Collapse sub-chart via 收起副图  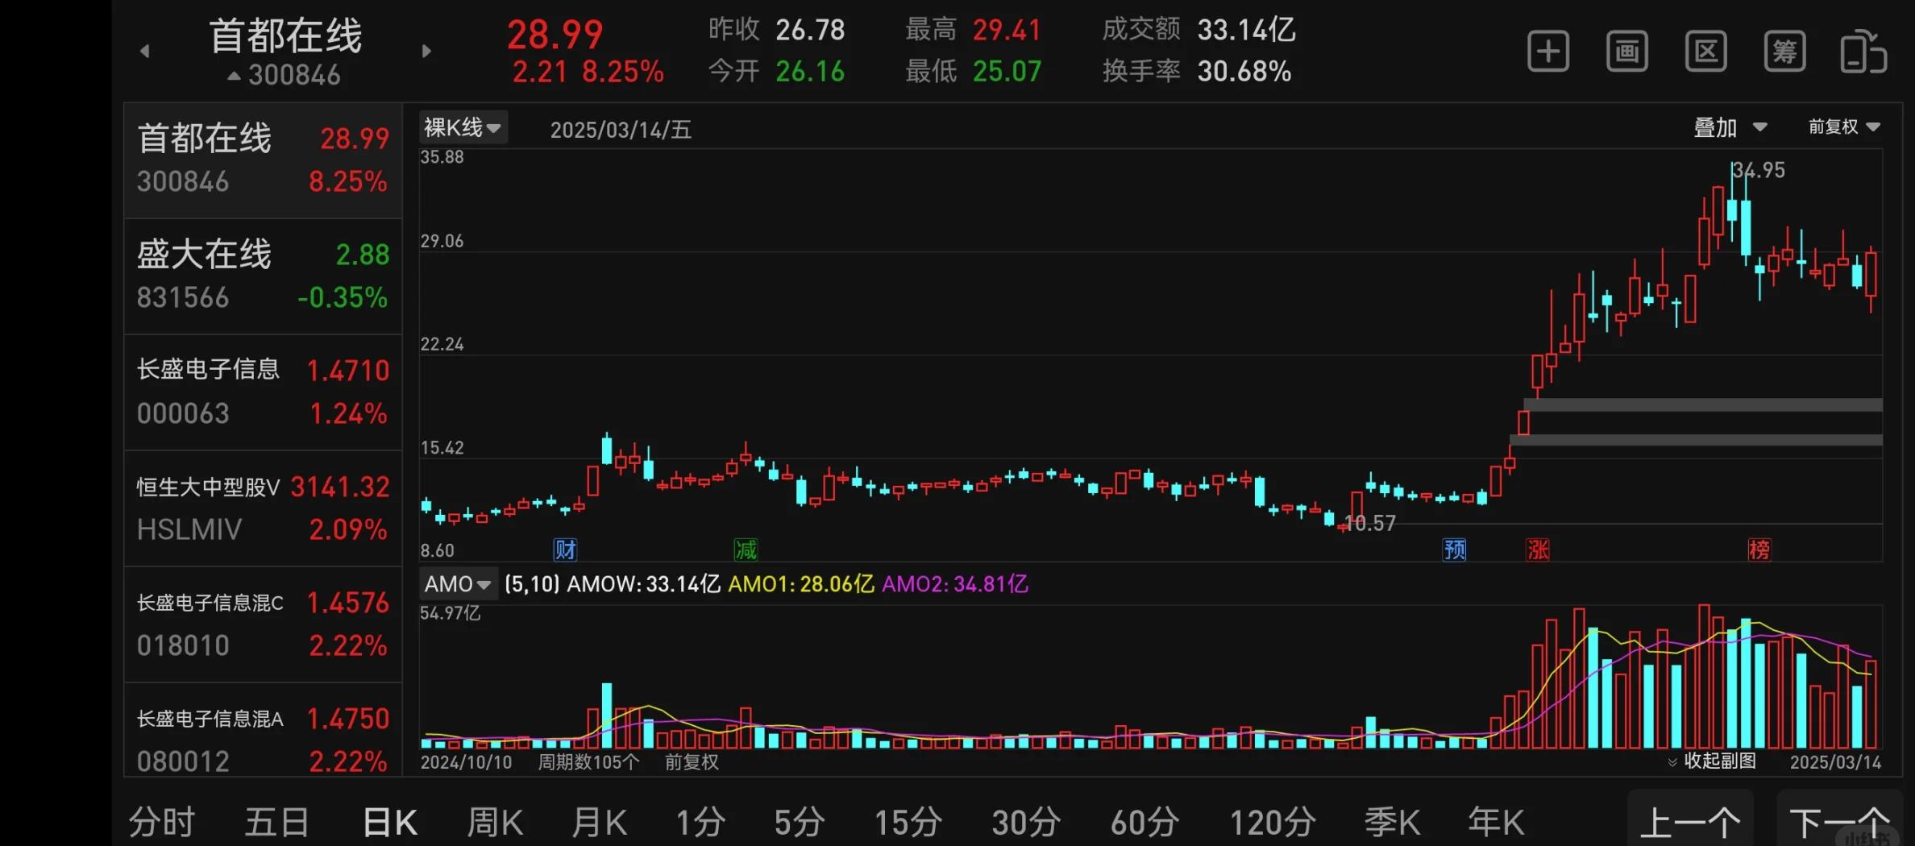click(1711, 761)
